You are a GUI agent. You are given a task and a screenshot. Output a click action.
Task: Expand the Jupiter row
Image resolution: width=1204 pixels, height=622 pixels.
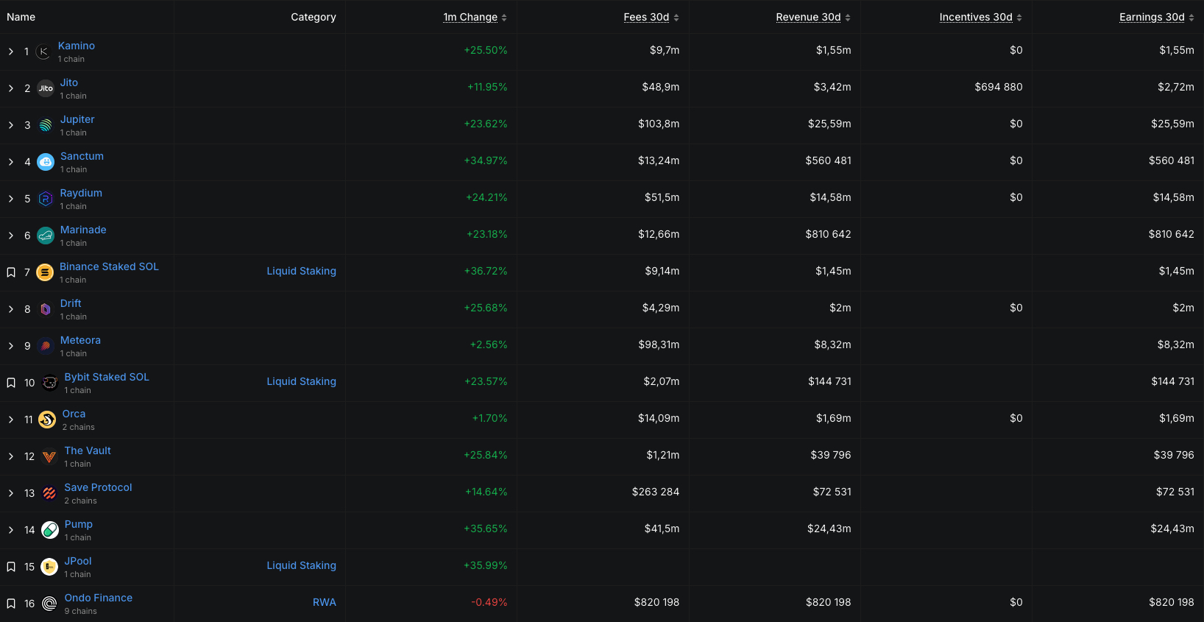[x=11, y=125]
